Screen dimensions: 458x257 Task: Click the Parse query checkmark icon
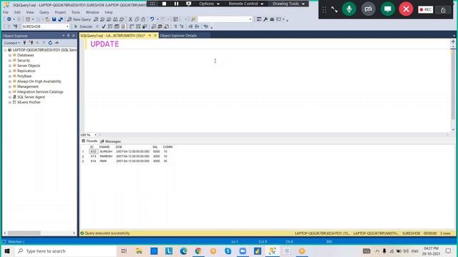point(104,26)
